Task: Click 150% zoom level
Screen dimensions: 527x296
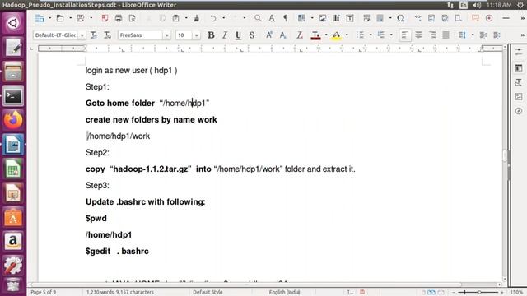Action: (x=516, y=293)
